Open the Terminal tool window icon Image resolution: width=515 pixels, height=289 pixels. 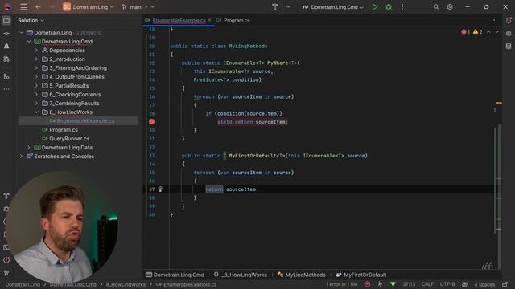6,247
